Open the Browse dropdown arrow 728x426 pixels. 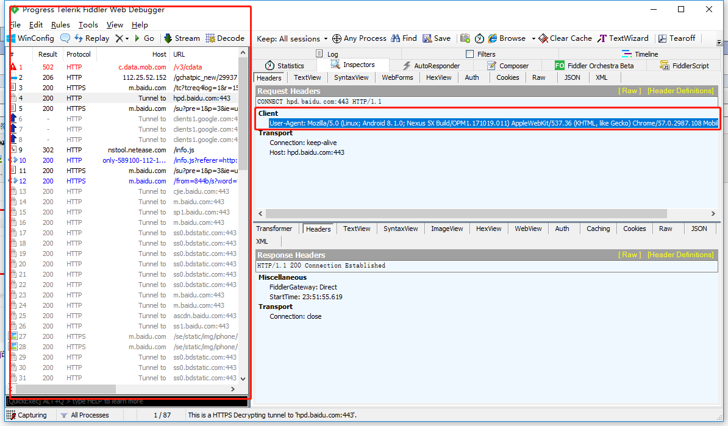tap(533, 38)
